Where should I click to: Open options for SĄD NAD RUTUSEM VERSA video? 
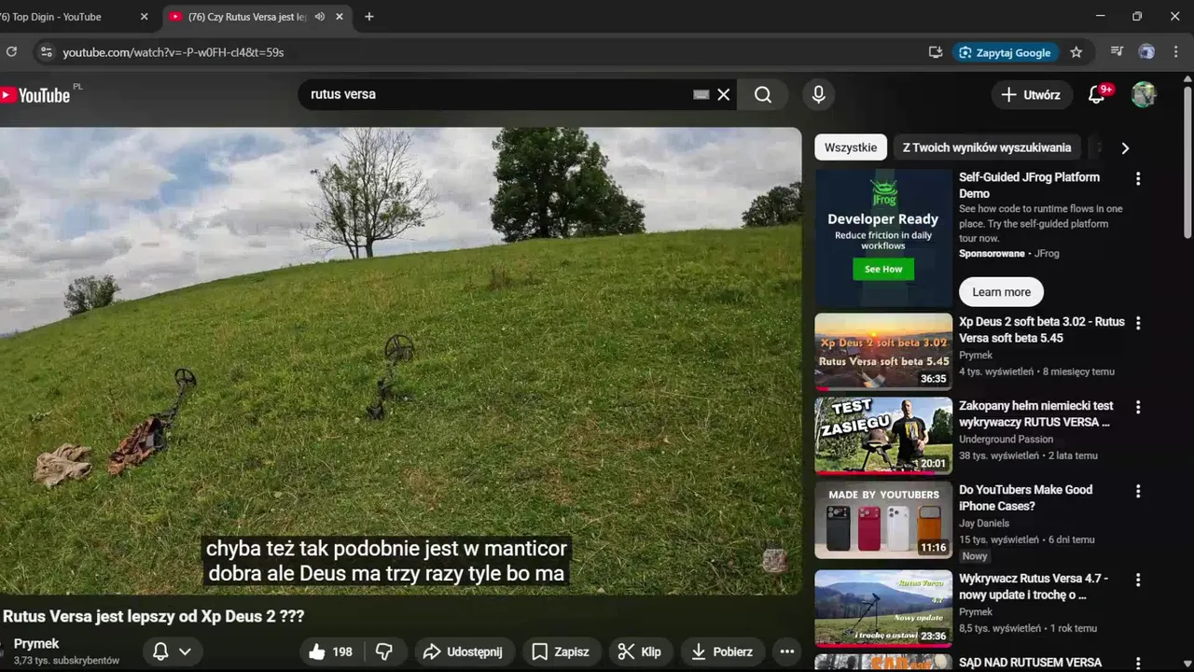point(1138,663)
